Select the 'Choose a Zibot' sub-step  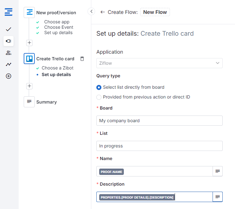57,68
